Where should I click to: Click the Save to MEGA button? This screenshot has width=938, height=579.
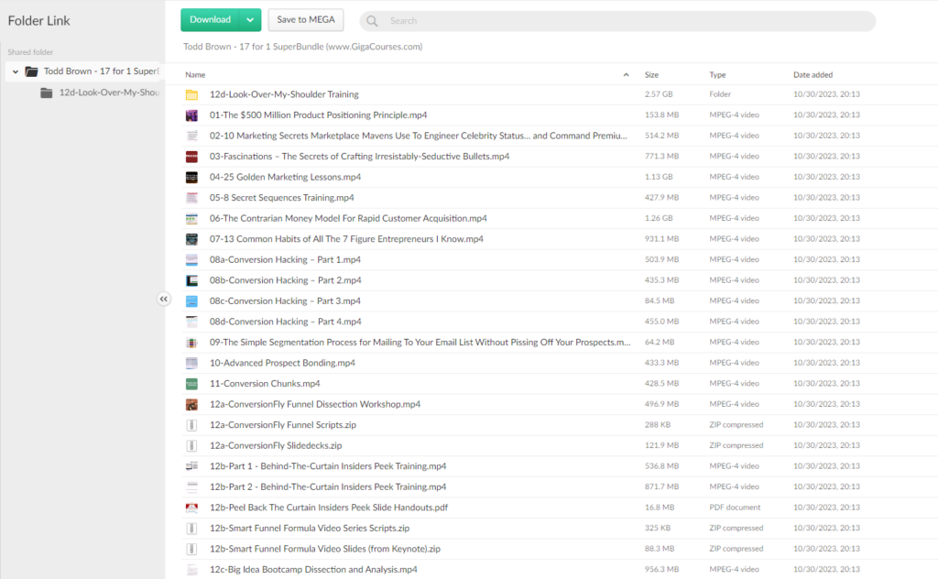tap(305, 20)
